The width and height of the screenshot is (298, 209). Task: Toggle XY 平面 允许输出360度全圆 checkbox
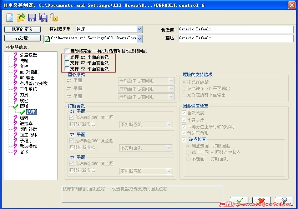click(x=71, y=117)
